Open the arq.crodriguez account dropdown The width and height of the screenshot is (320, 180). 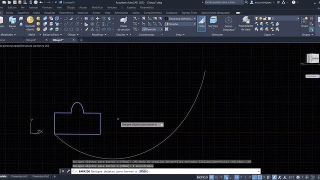pos(262,2)
